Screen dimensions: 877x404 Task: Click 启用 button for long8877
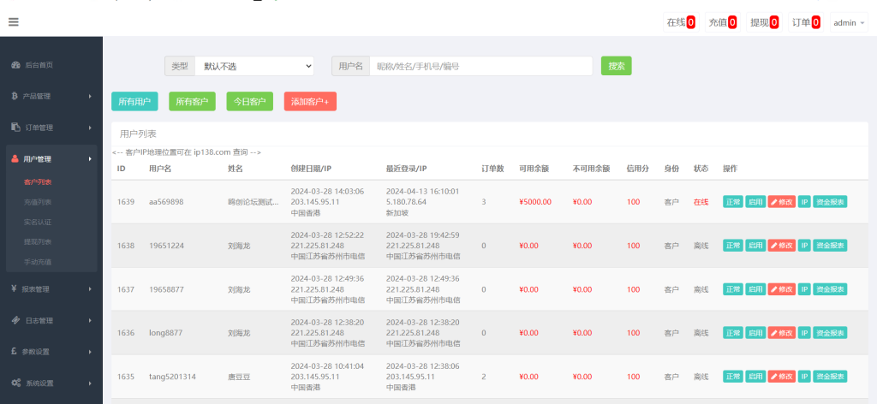point(755,332)
